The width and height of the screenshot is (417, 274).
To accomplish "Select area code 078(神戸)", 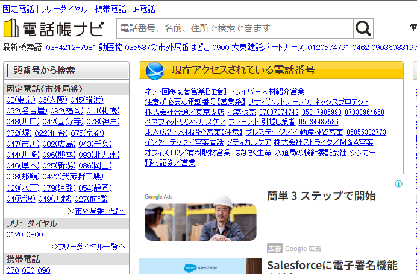I will [x=103, y=122].
